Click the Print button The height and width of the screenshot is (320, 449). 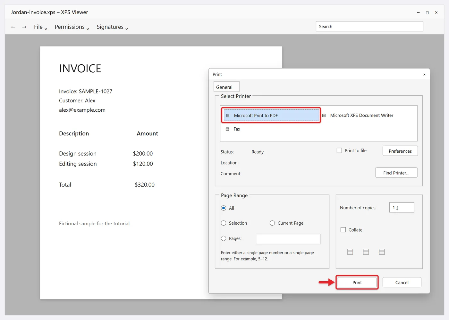click(x=357, y=282)
